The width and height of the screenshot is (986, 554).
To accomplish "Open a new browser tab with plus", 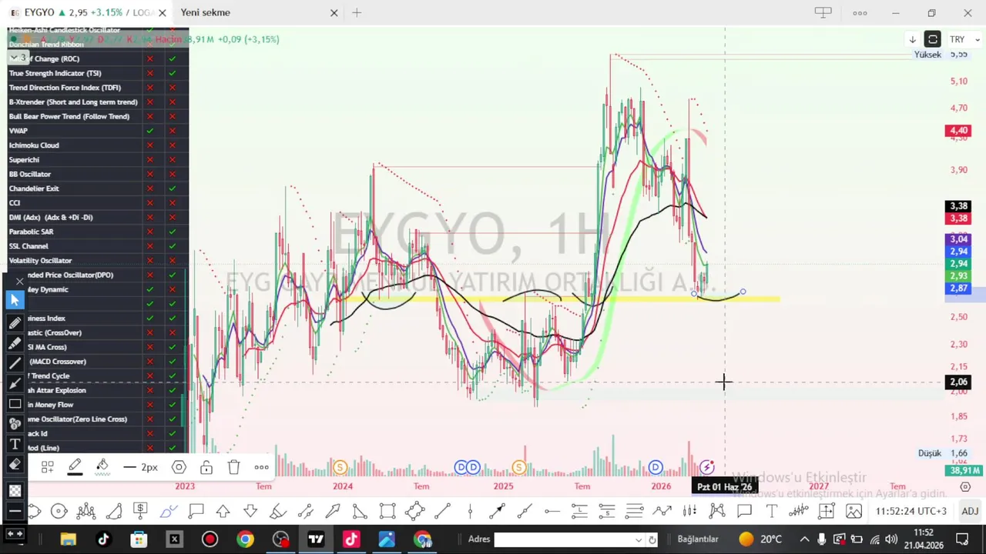I will point(357,12).
